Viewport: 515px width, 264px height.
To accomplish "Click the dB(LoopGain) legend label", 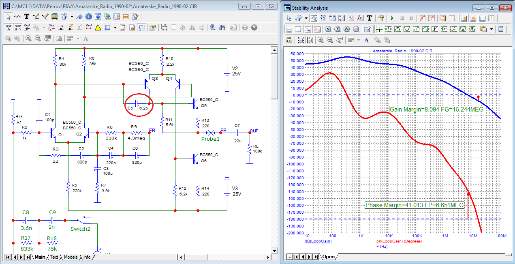I will point(318,241).
